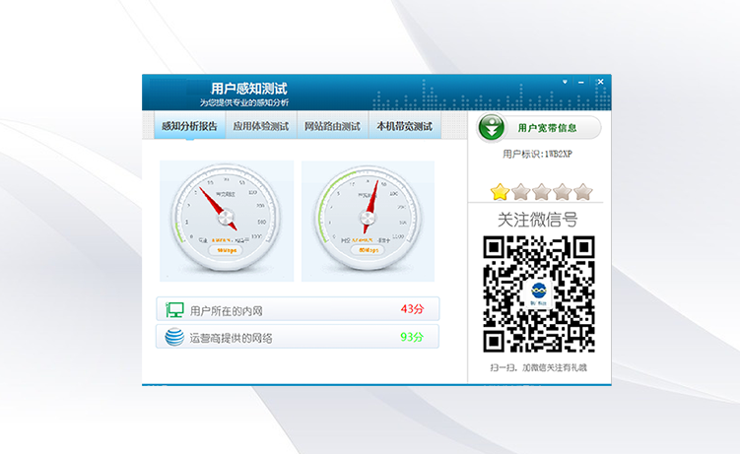Open the 应用体验测试 tab
The height and width of the screenshot is (454, 740).
pyautogui.click(x=261, y=126)
